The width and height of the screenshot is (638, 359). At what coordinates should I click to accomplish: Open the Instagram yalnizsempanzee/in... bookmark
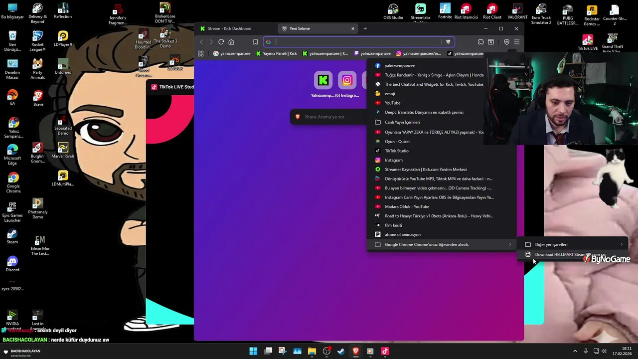tap(419, 53)
